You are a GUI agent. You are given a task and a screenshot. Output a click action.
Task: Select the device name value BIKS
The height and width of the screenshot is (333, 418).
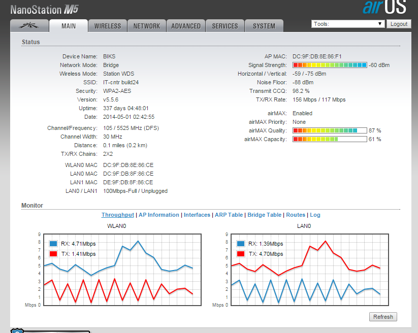pos(109,56)
